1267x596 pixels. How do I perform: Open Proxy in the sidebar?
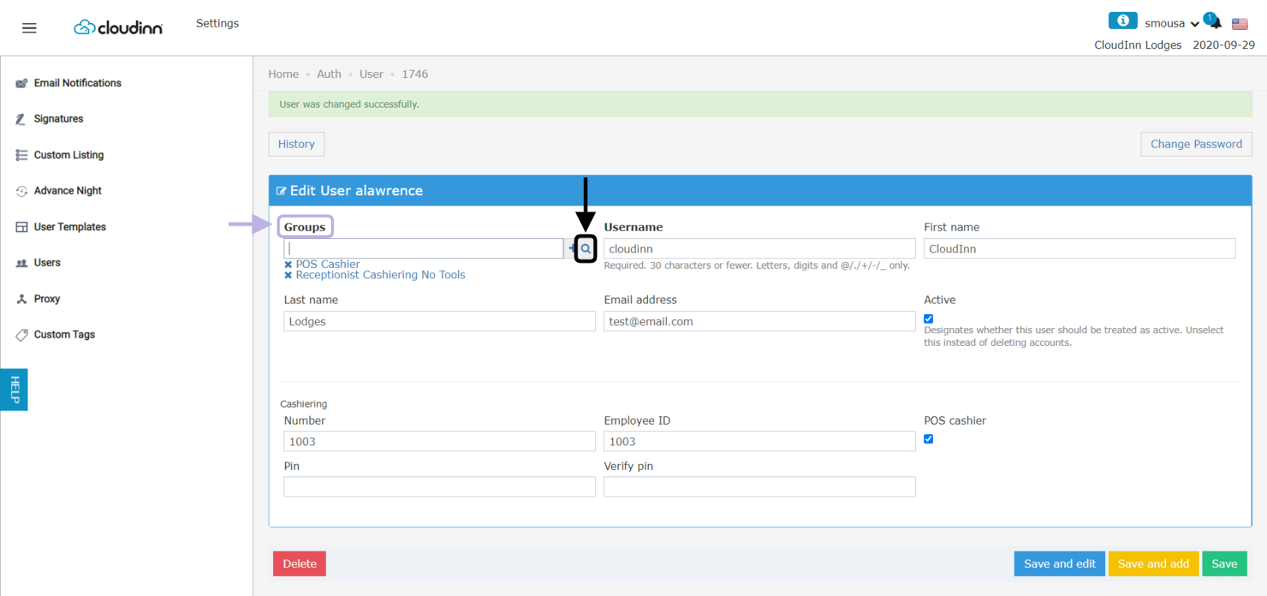[x=47, y=299]
